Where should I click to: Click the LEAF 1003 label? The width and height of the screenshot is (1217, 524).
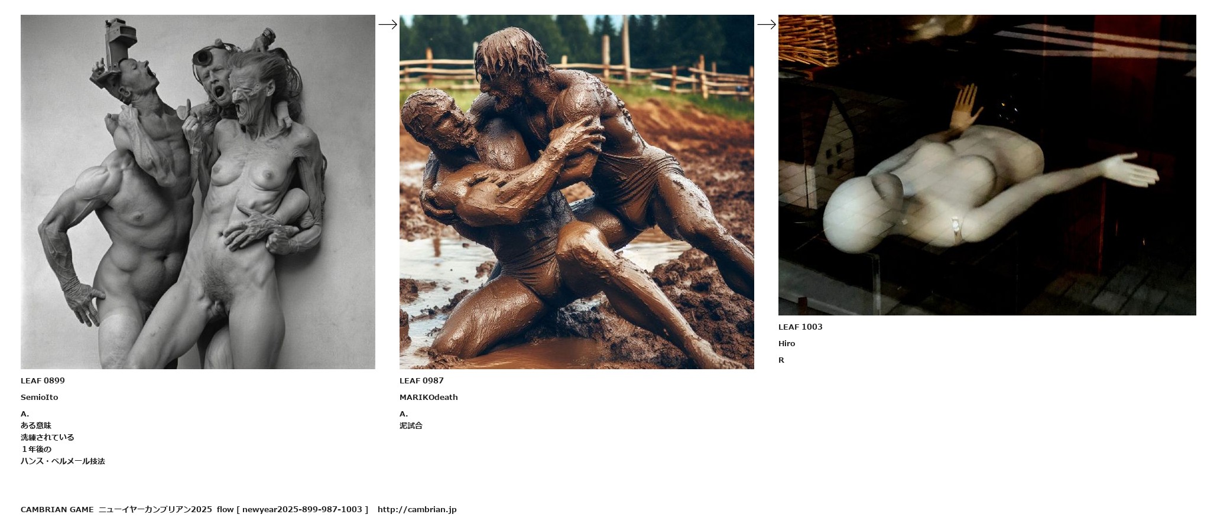800,327
